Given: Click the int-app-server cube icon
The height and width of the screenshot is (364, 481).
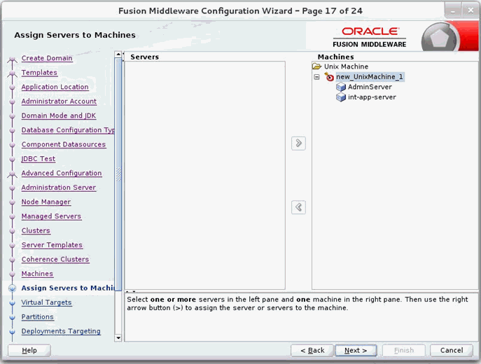Looking at the screenshot, I should (x=341, y=97).
